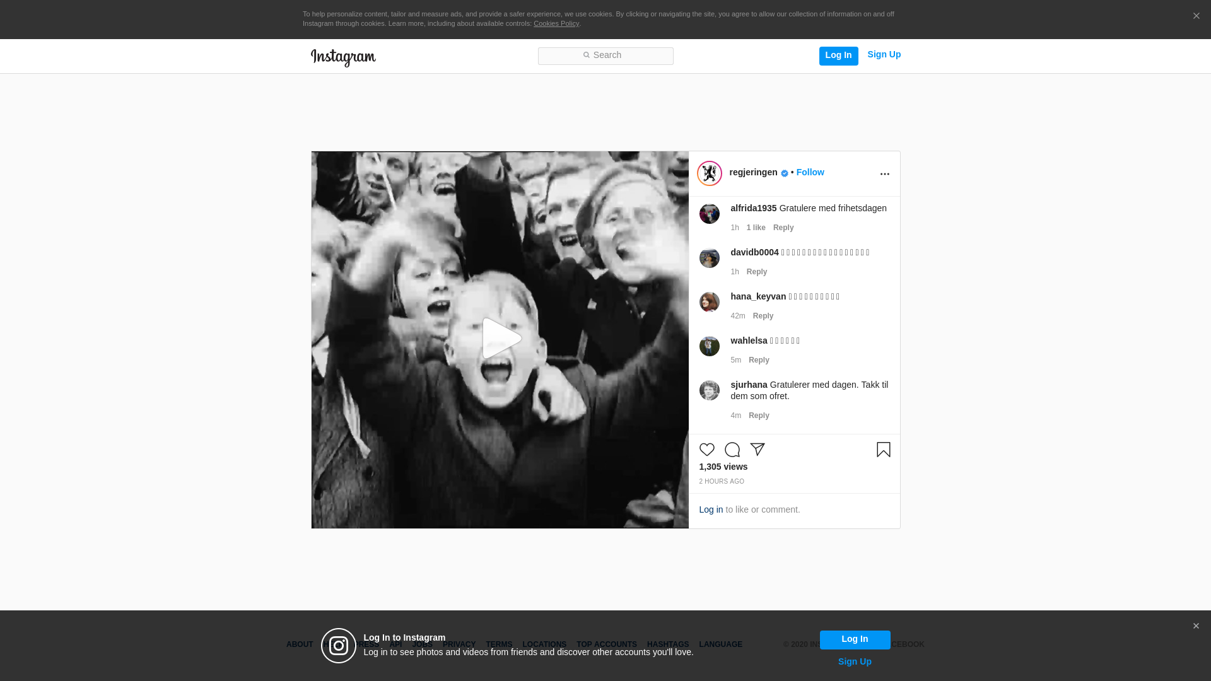Screen dimensions: 1211x681
Task: Open the HASHTAGS footer link
Action: click(668, 644)
